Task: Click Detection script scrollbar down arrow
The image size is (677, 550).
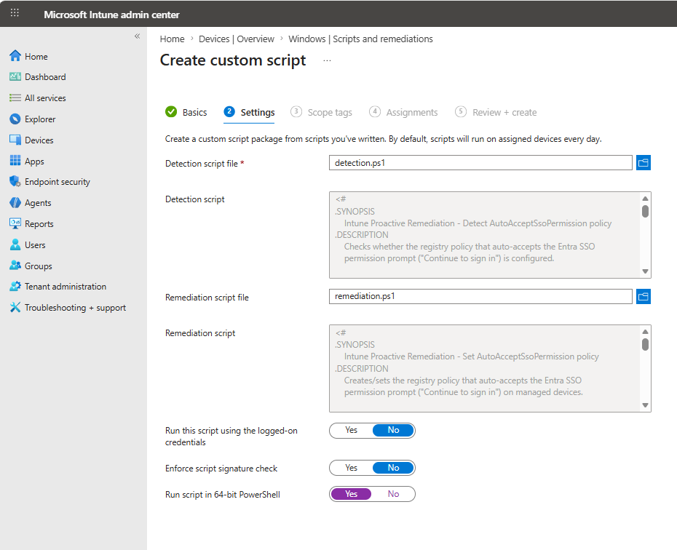Action: [645, 271]
